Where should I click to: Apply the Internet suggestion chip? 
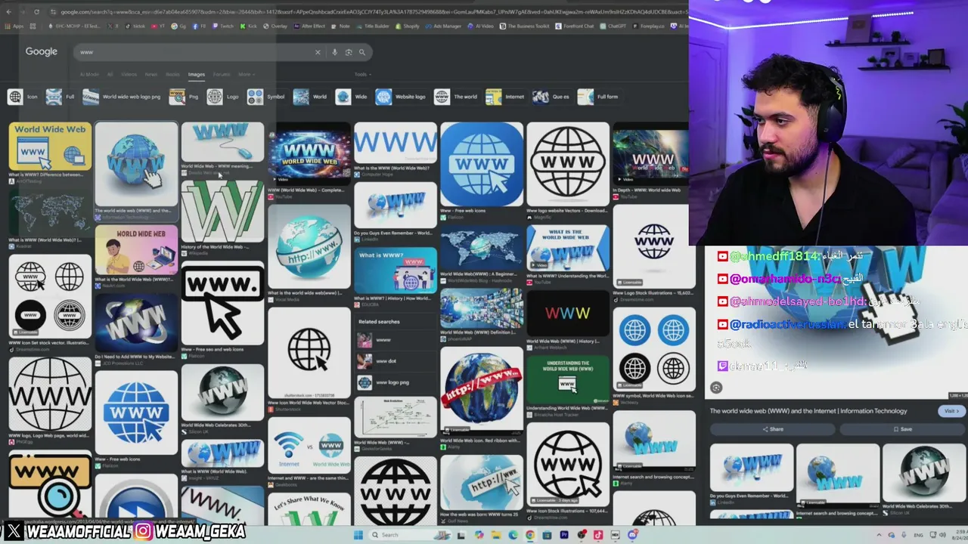coord(506,97)
